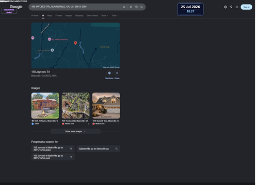Click magnifier icon in the 'price' suggestion
Screen dimensions: 258x185
point(71,149)
